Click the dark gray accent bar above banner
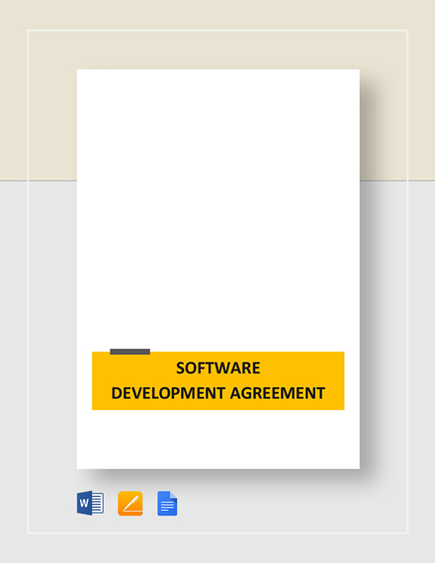The width and height of the screenshot is (435, 563). click(x=130, y=352)
